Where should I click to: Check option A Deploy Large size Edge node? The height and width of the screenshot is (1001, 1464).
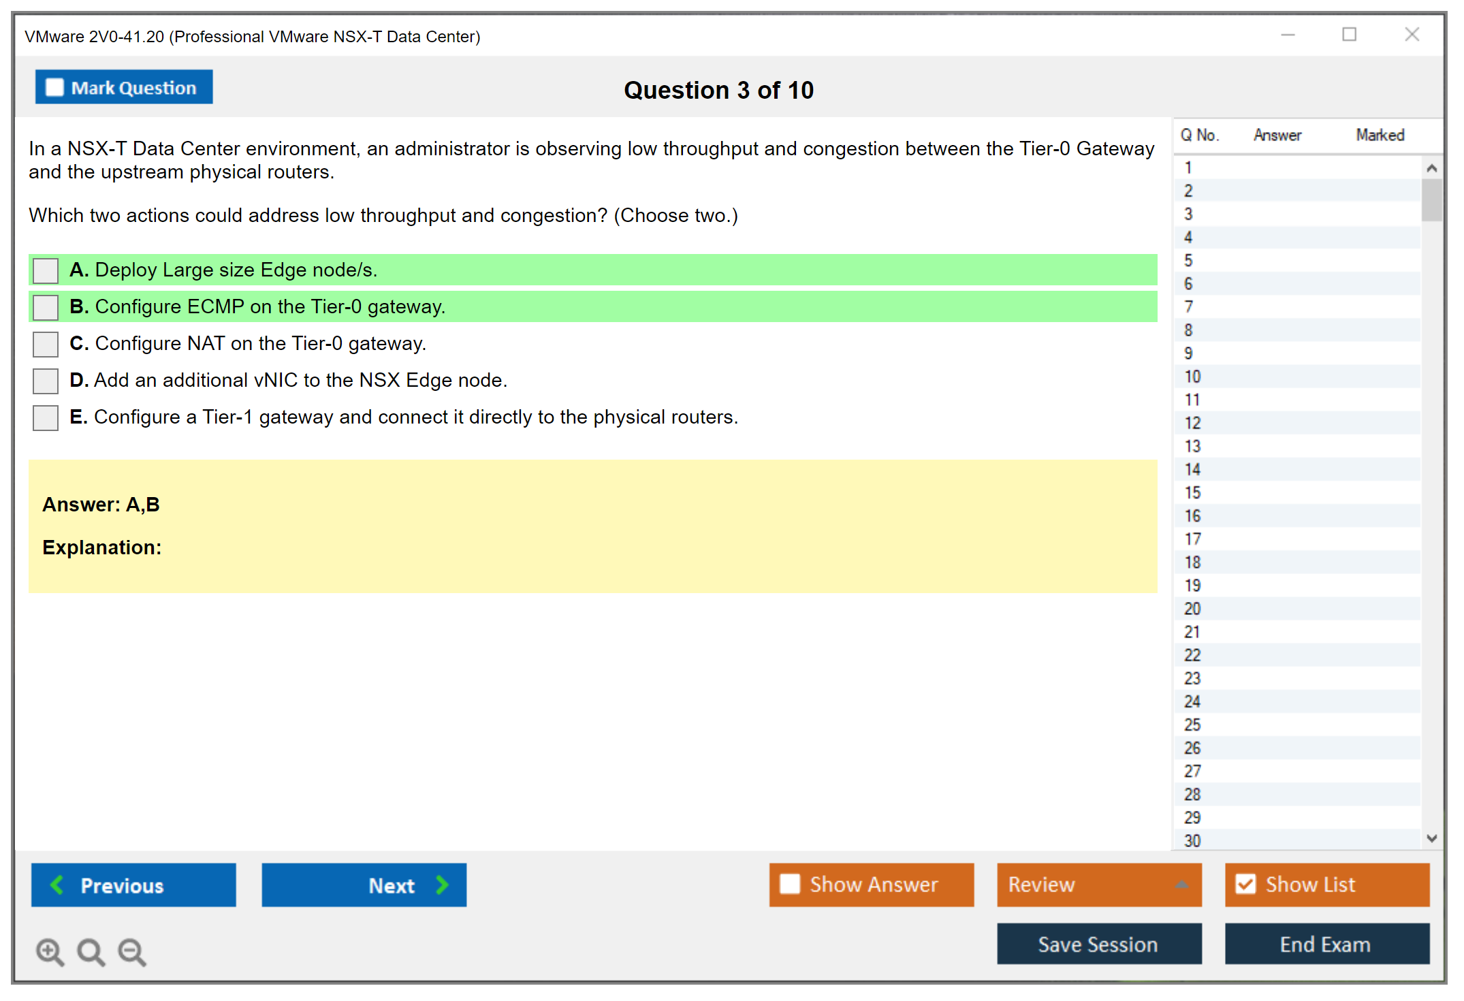[x=46, y=270]
